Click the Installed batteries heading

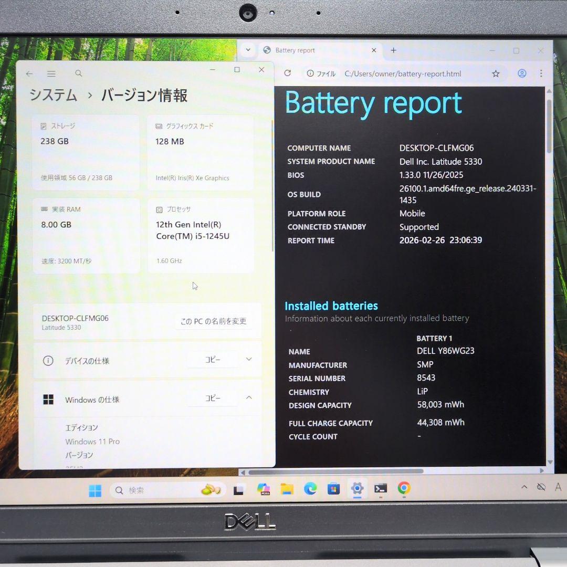[331, 306]
